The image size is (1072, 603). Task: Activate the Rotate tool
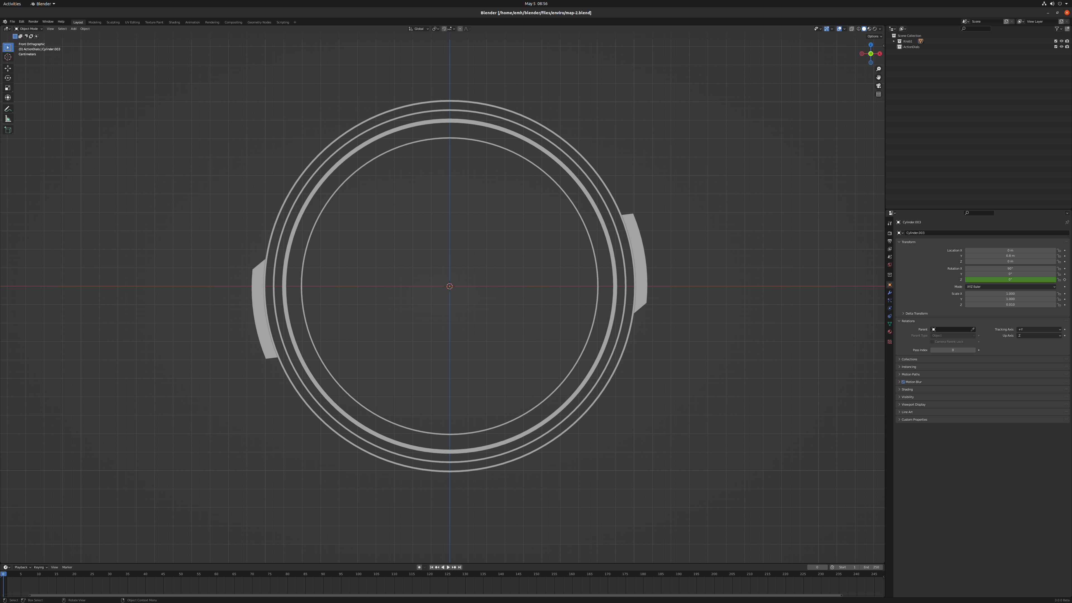8,78
